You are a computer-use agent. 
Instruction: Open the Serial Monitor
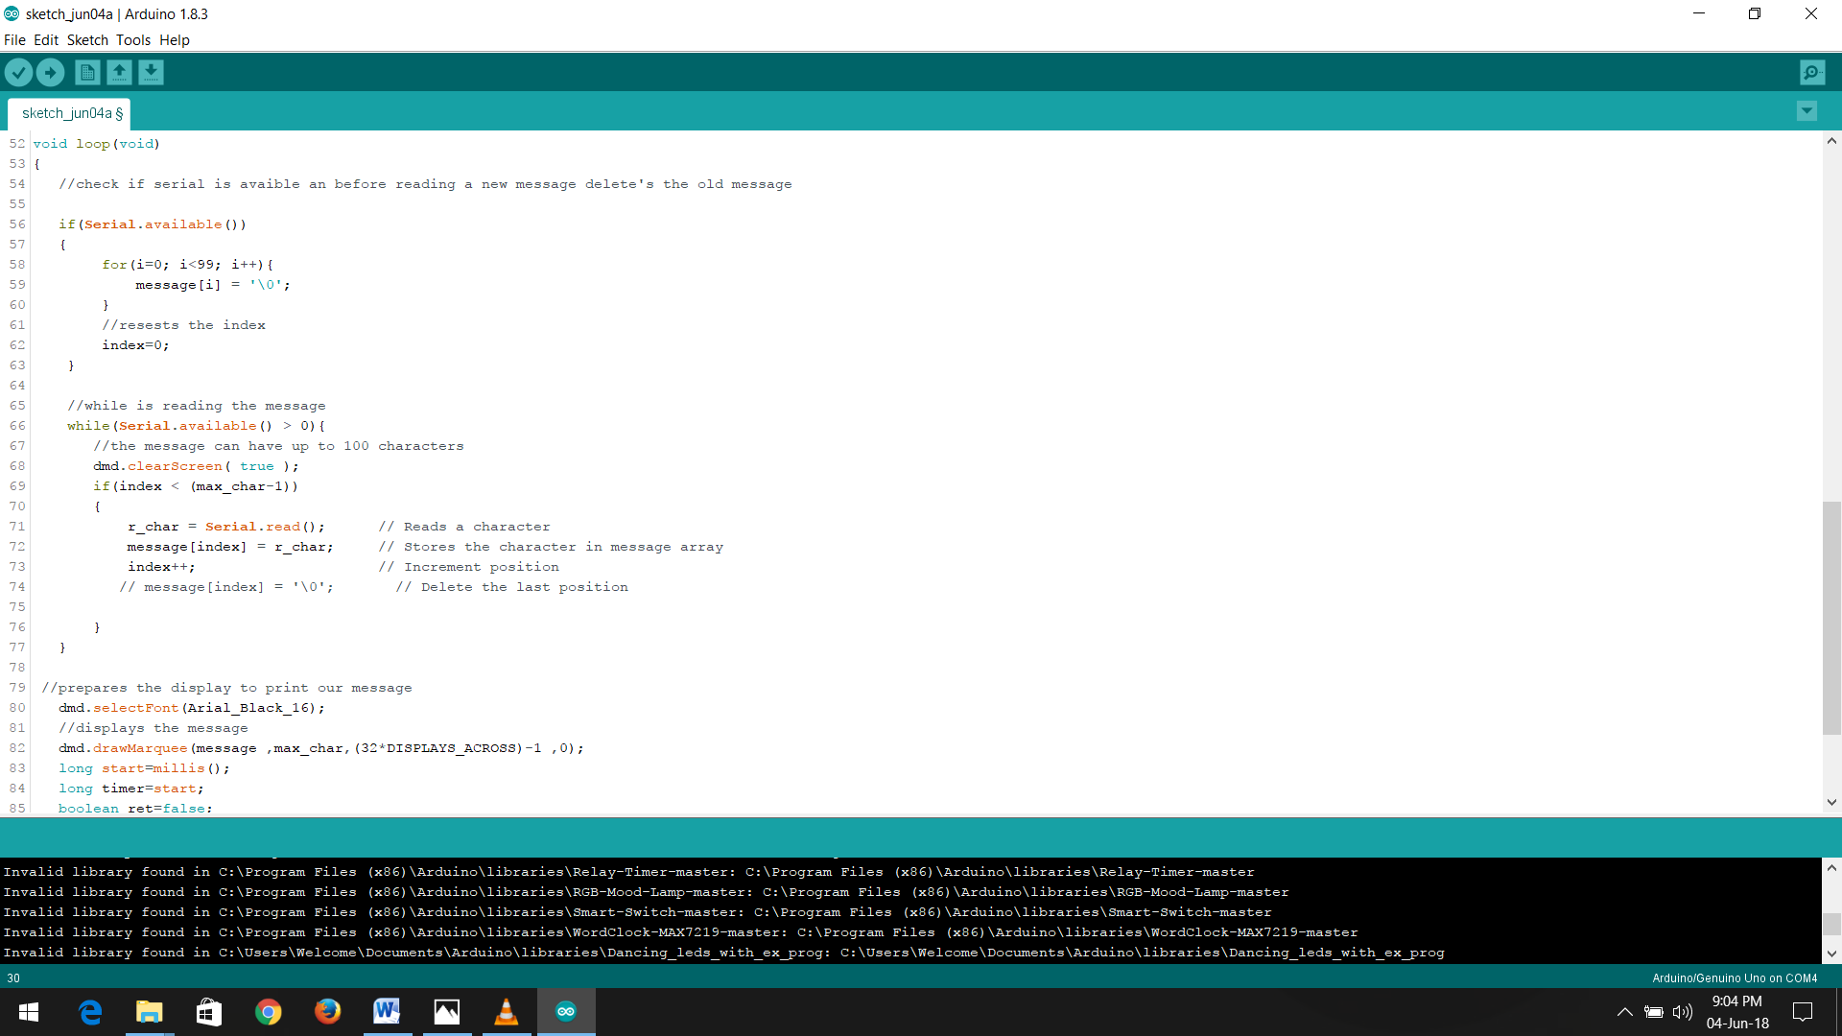coord(1811,72)
